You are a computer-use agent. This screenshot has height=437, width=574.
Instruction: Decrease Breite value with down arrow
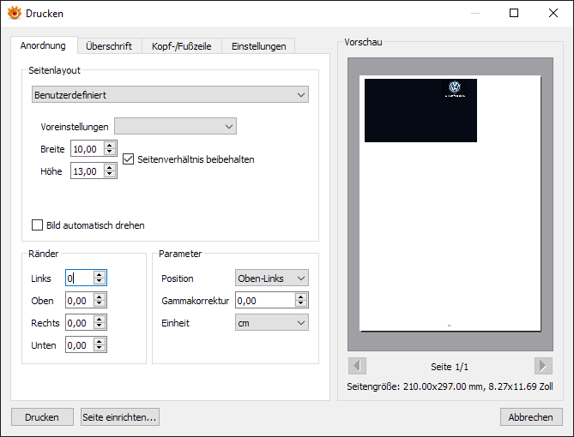(110, 153)
